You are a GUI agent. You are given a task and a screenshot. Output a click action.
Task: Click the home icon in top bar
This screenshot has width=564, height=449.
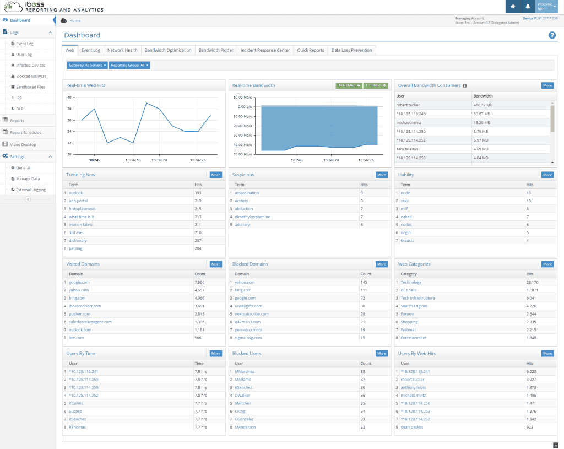(513, 7)
